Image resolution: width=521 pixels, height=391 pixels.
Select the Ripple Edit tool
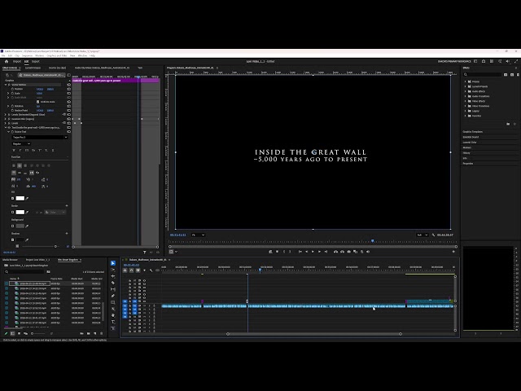click(113, 276)
